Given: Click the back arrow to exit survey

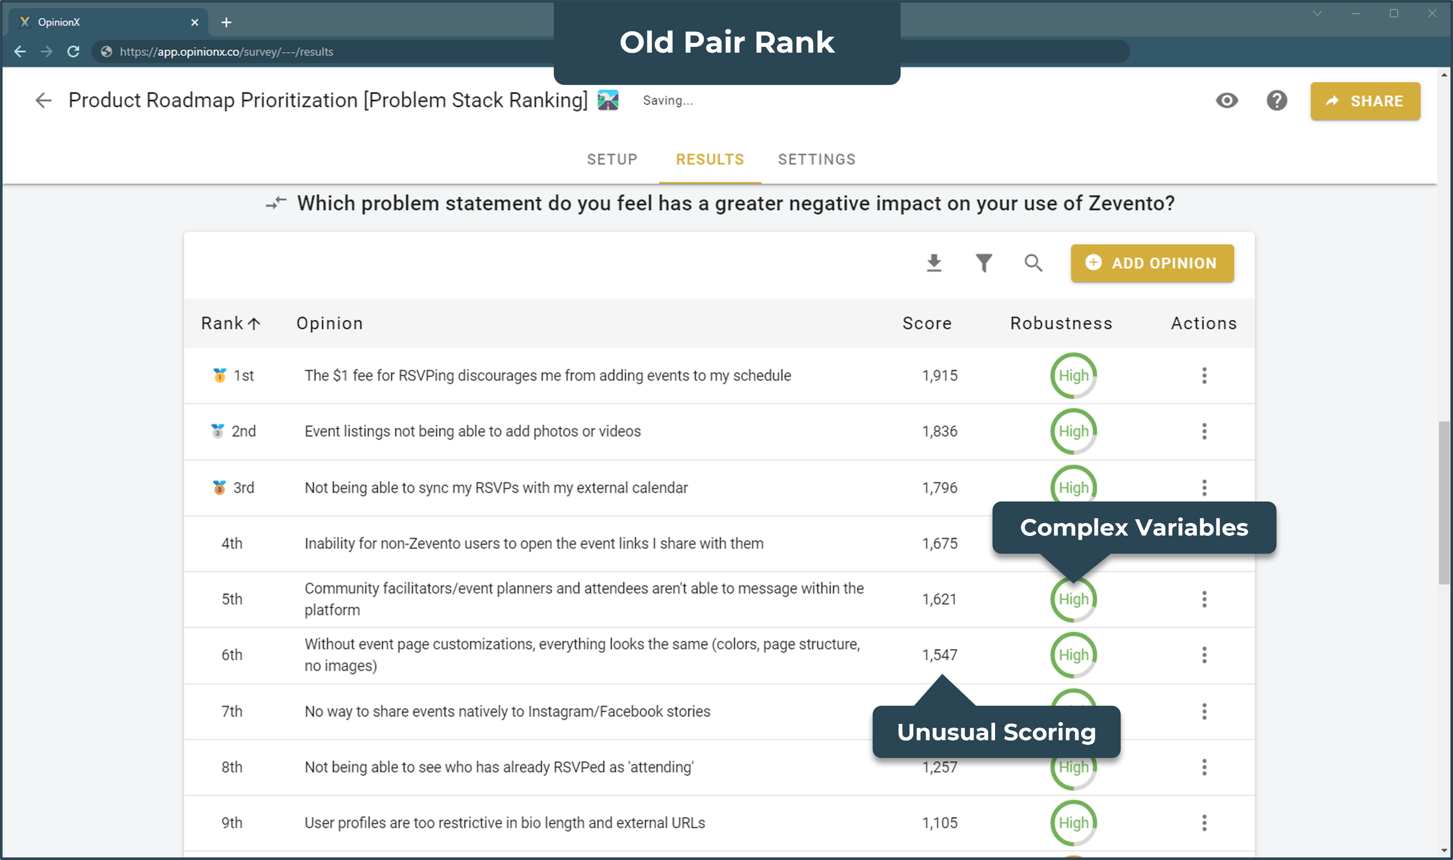Looking at the screenshot, I should pyautogui.click(x=42, y=100).
